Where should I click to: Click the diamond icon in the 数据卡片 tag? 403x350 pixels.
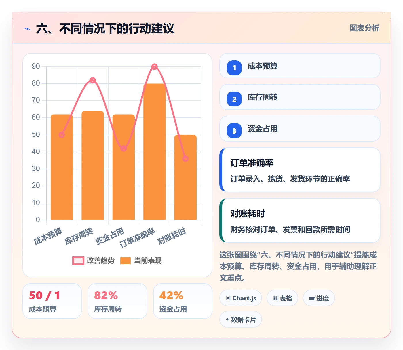227,319
